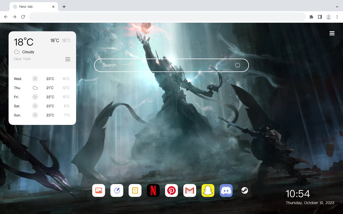Open the Discord shortcut
The image size is (343, 214).
[226, 190]
